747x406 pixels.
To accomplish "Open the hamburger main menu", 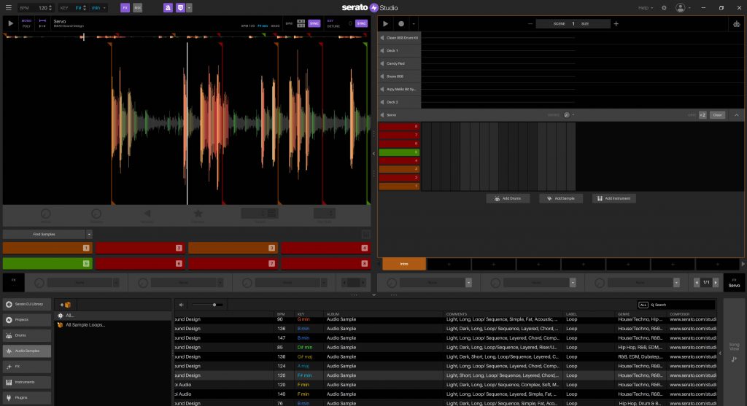I will point(8,7).
